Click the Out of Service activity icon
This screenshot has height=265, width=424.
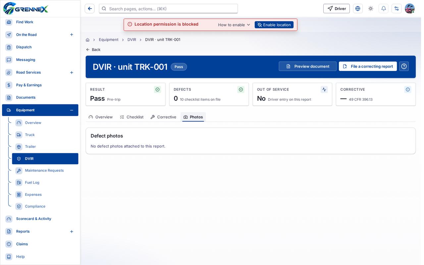tap(324, 89)
